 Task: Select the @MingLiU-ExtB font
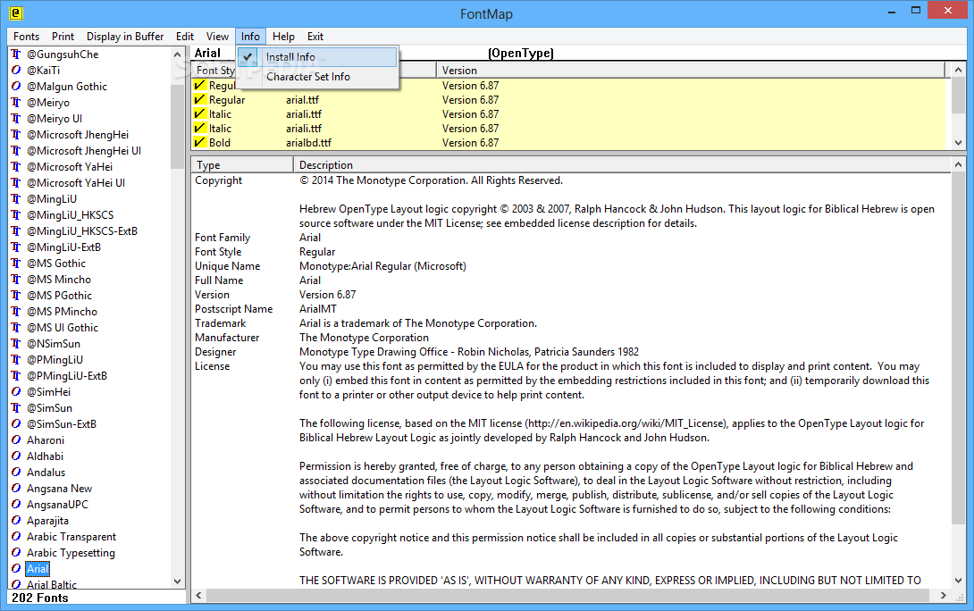point(63,247)
